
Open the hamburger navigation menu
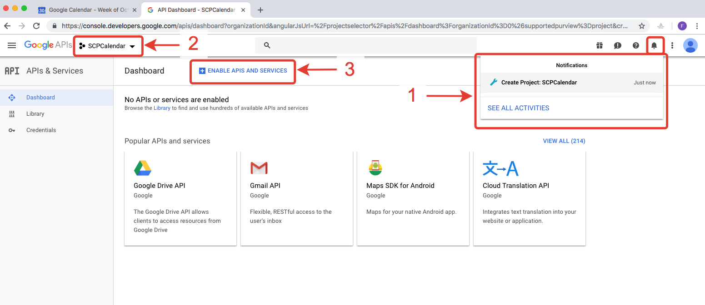coord(12,45)
